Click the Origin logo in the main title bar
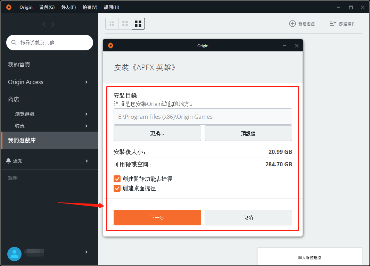 (9, 7)
